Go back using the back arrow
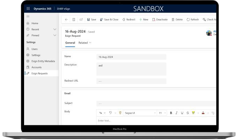The image size is (238, 140). pyautogui.click(x=66, y=20)
